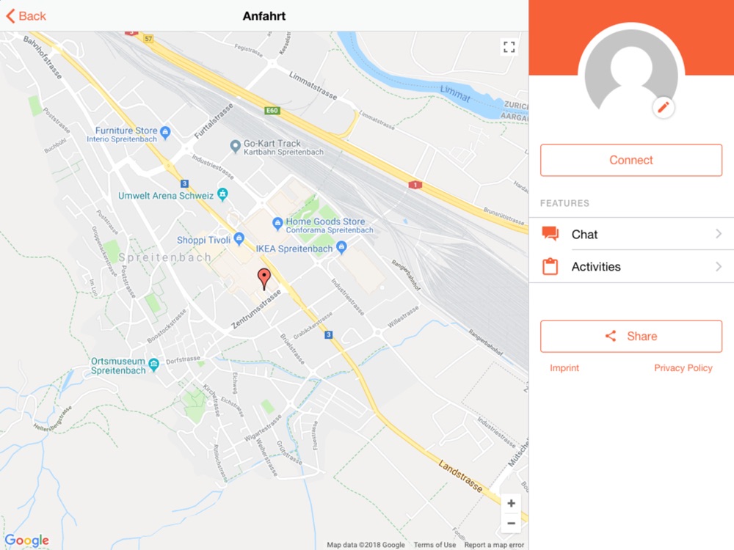Screen dimensions: 734x550
Task: Click the red route 1 shield on the highway
Action: pyautogui.click(x=415, y=185)
